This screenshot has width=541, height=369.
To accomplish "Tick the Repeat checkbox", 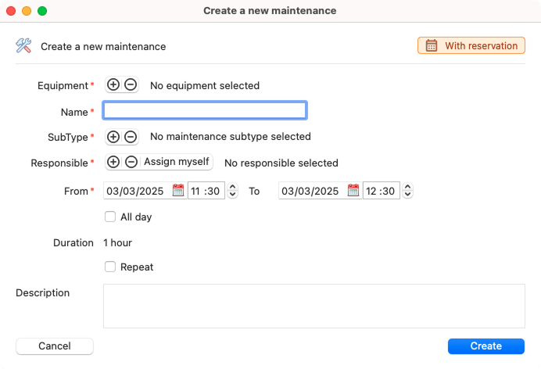I will (110, 267).
